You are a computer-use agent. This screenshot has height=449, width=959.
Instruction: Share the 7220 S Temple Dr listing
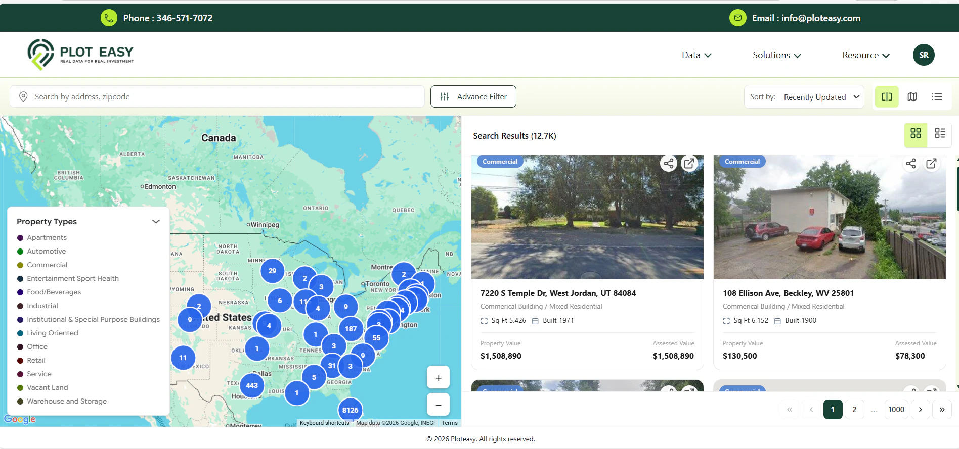point(669,163)
